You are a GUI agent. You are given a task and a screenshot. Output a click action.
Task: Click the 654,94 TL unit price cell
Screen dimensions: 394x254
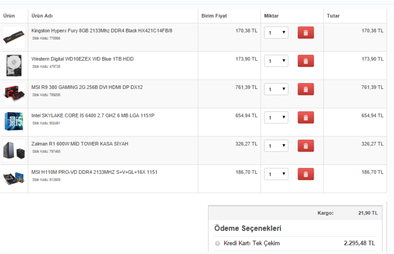(x=246, y=115)
